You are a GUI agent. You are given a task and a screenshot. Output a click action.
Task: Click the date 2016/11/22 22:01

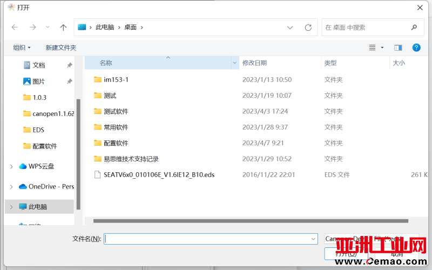click(268, 174)
